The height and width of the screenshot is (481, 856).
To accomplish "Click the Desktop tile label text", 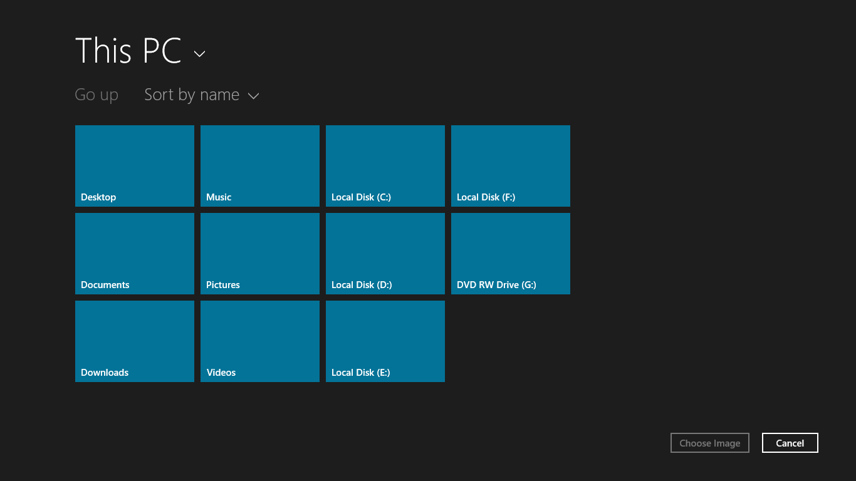I will coord(98,197).
